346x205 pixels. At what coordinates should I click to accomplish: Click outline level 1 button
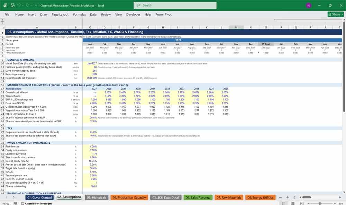pos(2,20)
